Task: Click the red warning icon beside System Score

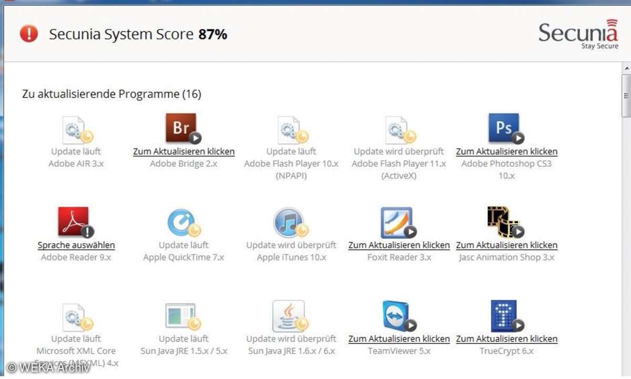Action: [29, 34]
